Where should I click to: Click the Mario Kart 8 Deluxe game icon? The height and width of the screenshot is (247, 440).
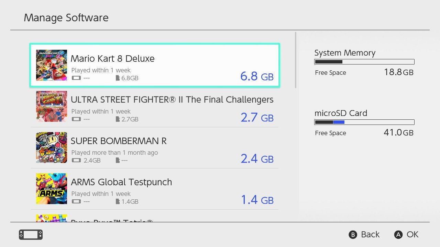click(x=52, y=65)
